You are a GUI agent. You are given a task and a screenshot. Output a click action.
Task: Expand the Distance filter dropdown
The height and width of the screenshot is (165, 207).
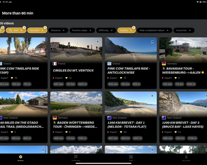(58, 30)
